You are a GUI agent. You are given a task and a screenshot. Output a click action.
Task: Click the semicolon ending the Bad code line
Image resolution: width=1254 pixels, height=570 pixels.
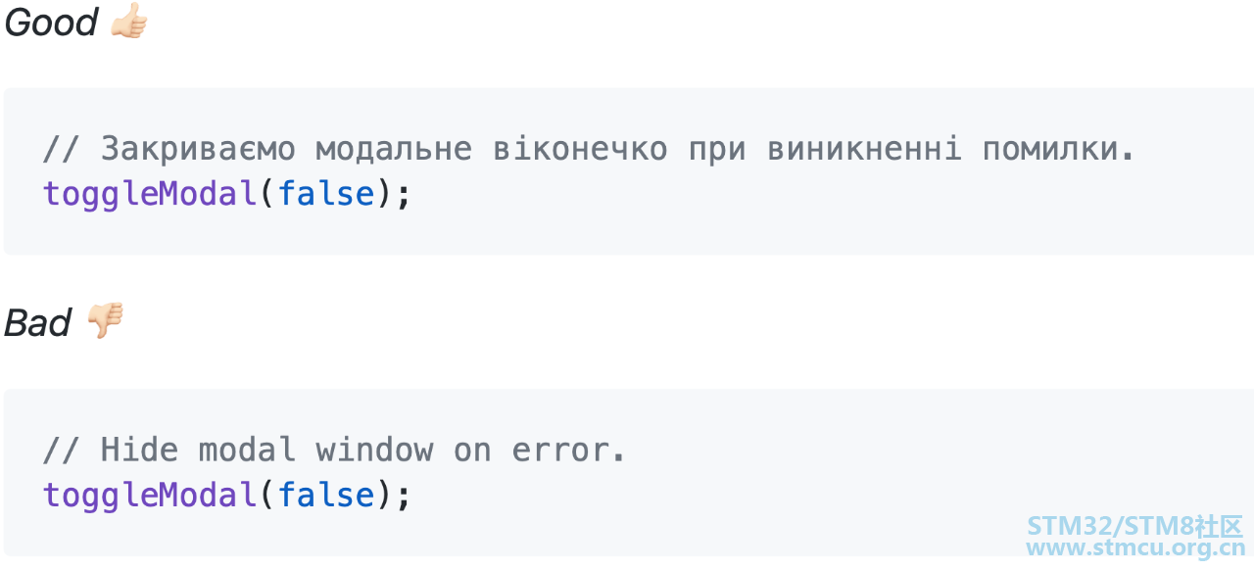[404, 496]
